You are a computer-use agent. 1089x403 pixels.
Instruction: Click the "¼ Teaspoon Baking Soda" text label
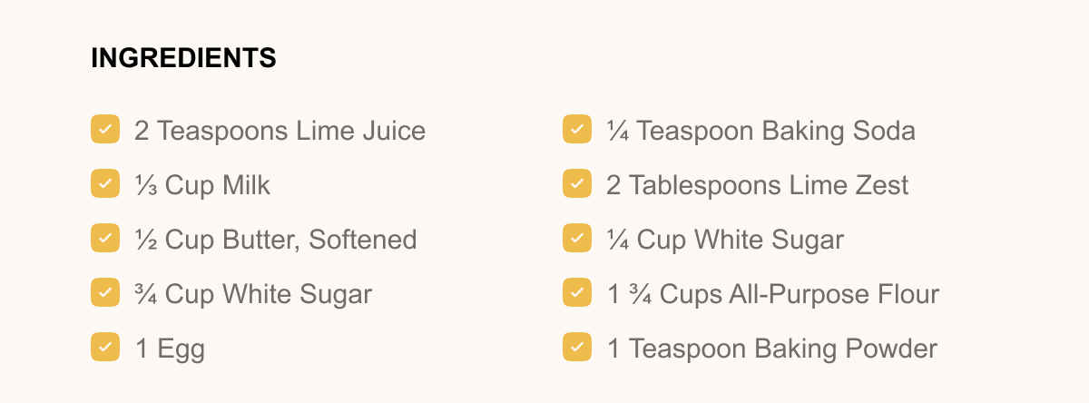[x=760, y=131]
